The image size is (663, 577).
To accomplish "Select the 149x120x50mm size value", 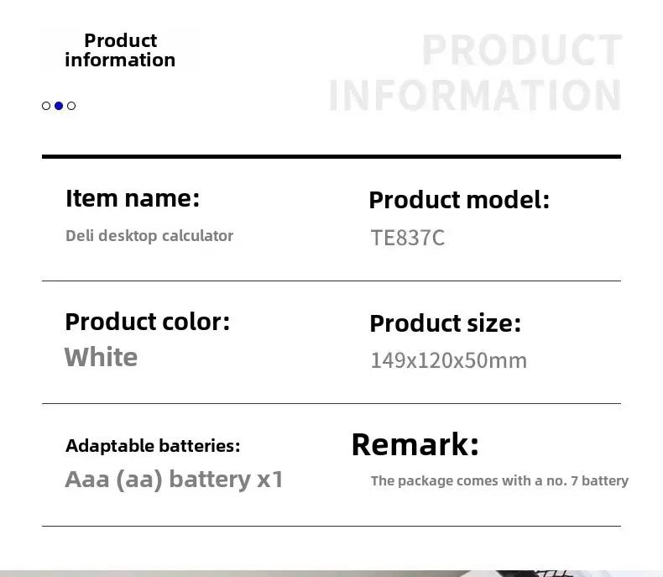I will click(449, 360).
